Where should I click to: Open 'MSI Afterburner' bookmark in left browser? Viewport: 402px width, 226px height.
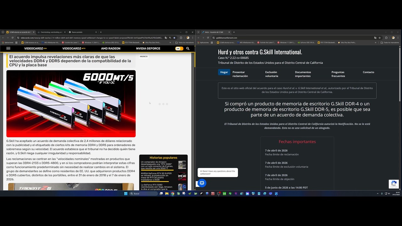click(x=50, y=42)
